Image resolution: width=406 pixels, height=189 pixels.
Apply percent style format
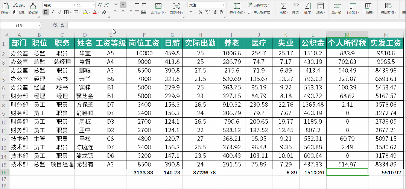click(201, 12)
